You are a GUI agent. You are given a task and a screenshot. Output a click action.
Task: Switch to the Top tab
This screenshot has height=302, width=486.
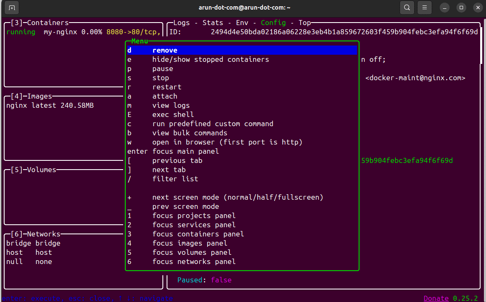click(305, 23)
